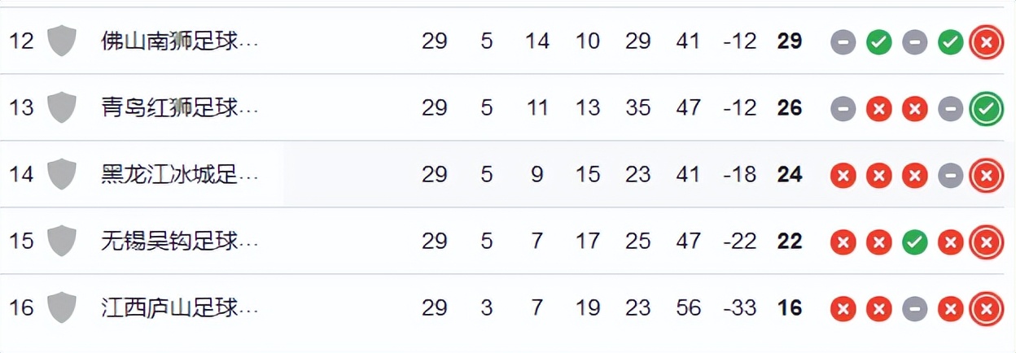Click 江西庐山's gray draw form icon

click(915, 308)
